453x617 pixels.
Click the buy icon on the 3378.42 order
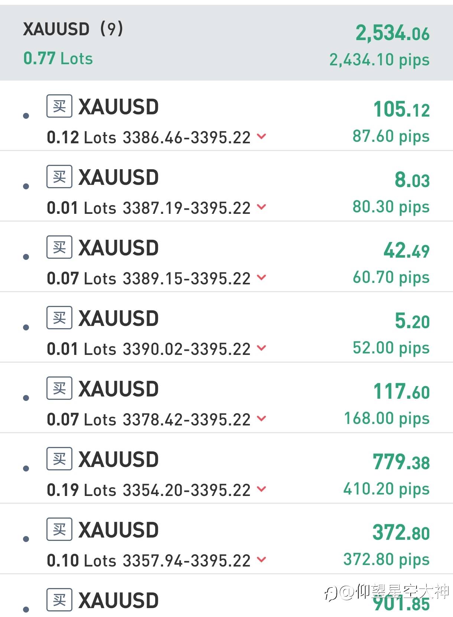point(59,388)
